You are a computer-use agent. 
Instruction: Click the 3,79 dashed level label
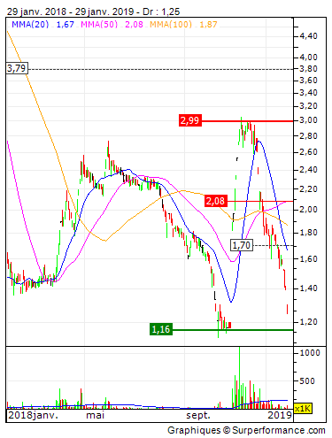pyautogui.click(x=17, y=68)
